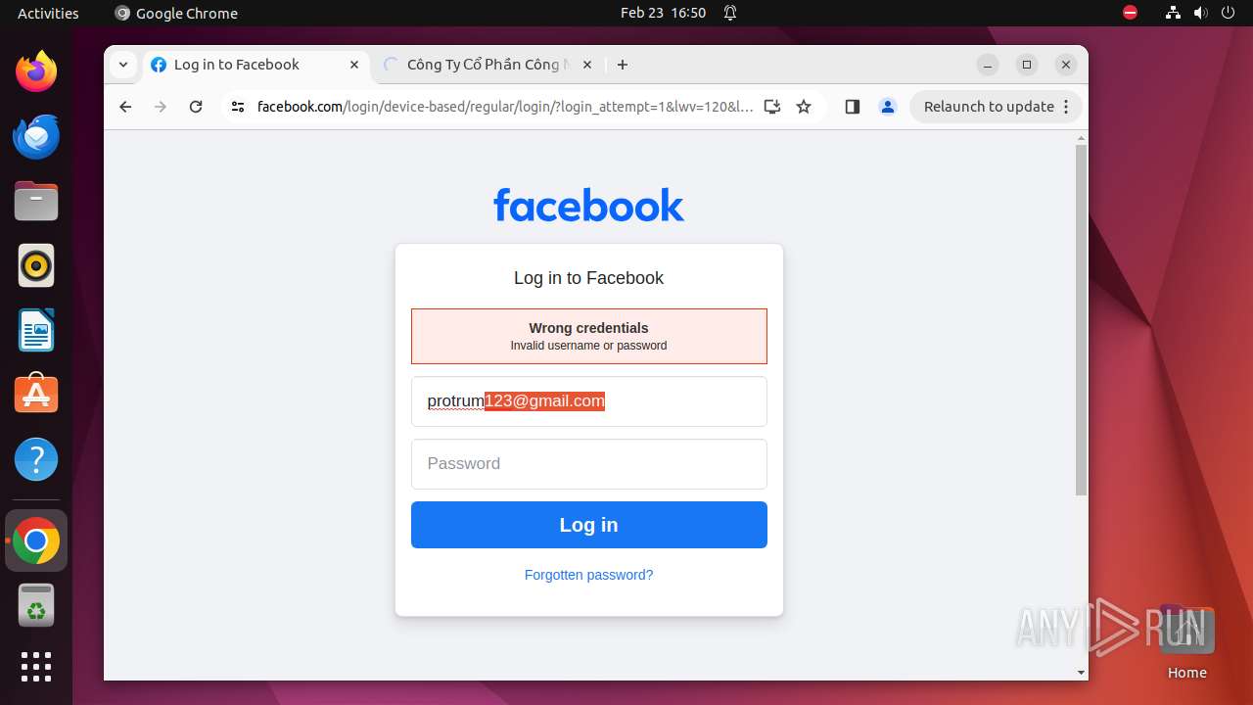Open network icon in system tray
Screen dimensions: 1253x705
1173,13
